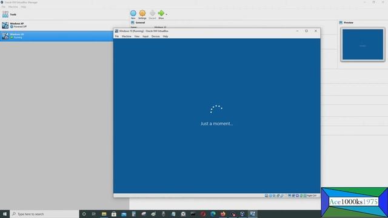Click taskbar search box 'Type here to search'
This screenshot has height=218, width=388.
click(x=44, y=214)
